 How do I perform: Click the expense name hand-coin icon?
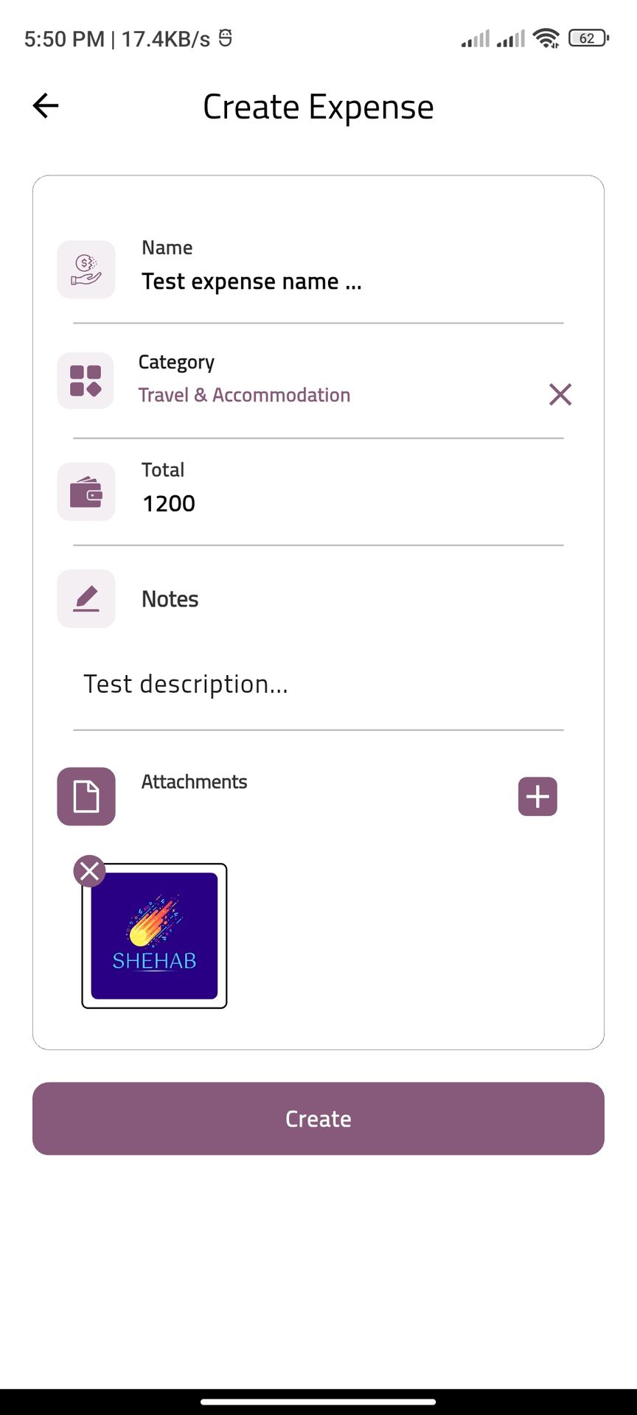86,270
